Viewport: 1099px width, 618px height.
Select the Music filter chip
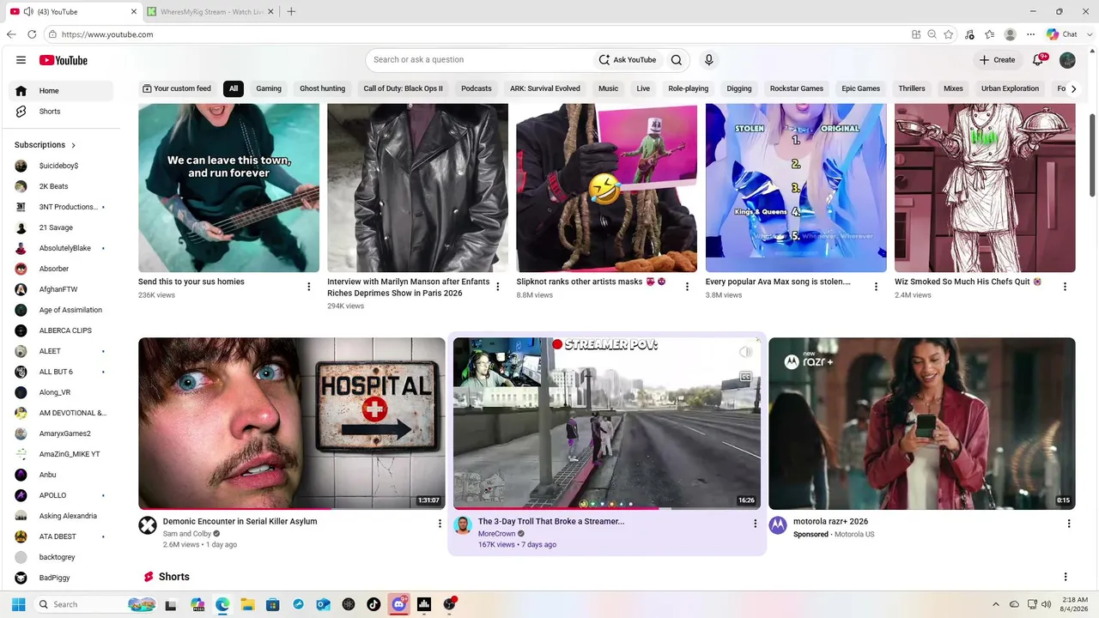click(608, 88)
